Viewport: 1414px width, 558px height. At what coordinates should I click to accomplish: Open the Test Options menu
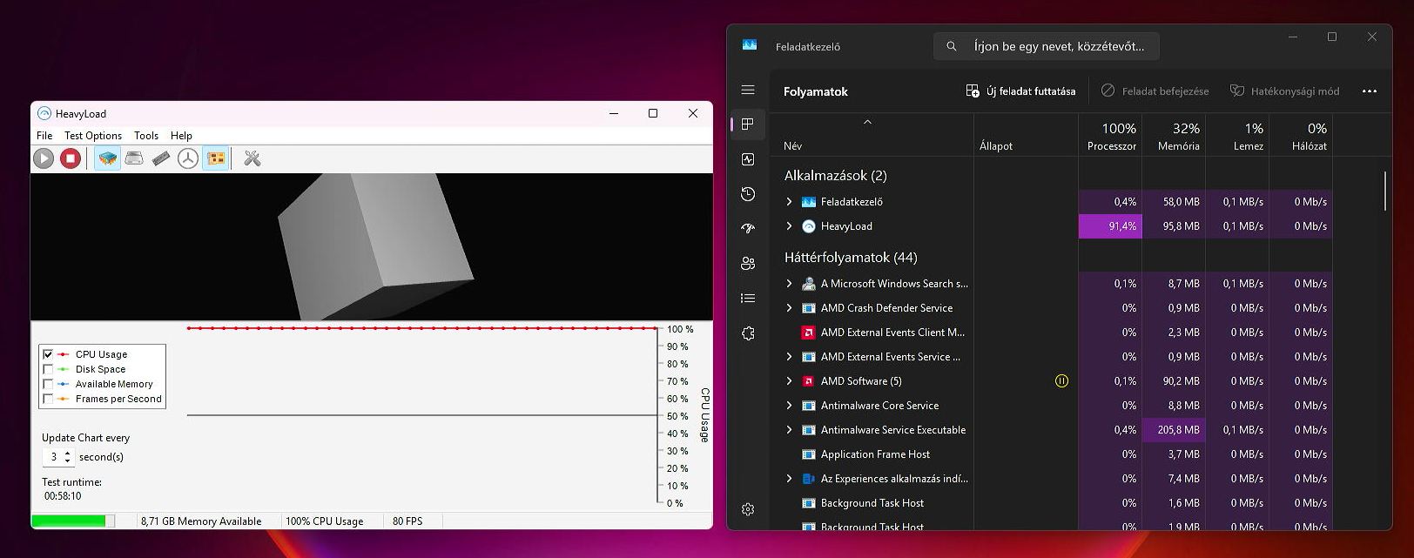93,136
